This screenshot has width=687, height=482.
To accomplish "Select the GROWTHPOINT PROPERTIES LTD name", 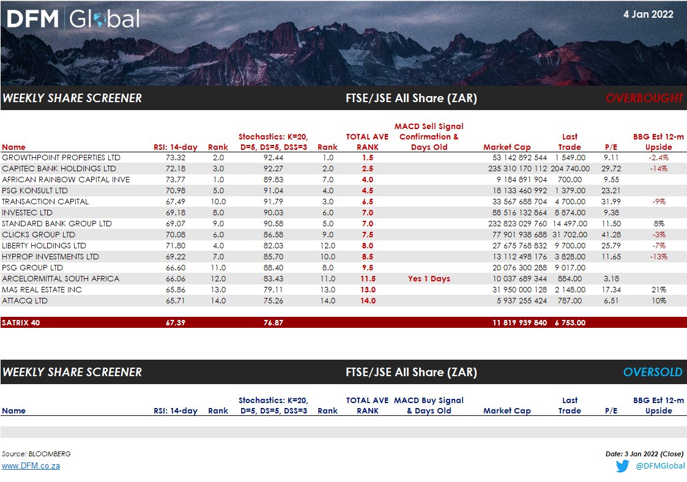I will tap(61, 157).
